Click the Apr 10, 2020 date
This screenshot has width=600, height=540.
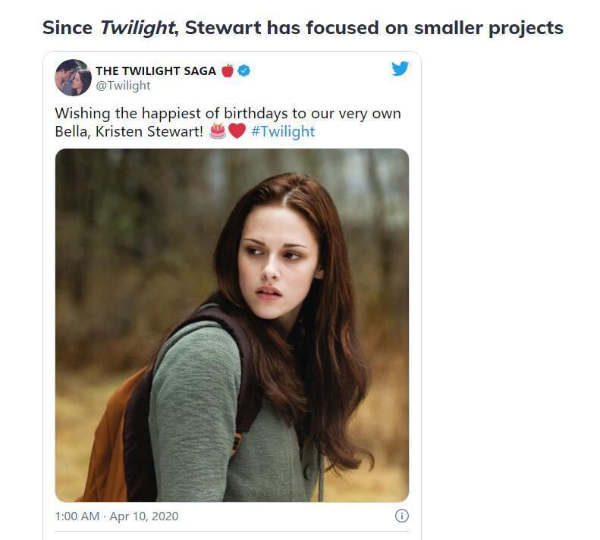click(144, 516)
